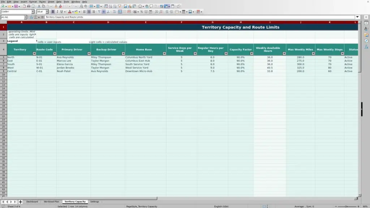The image size is (370, 208).
Task: Open the Format menu
Action: point(33,2)
